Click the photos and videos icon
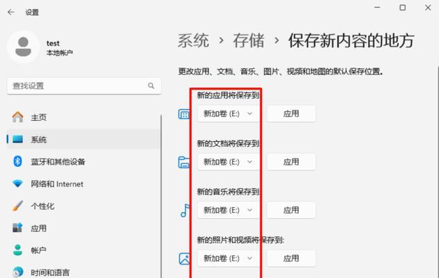This screenshot has width=439, height=278. pos(184,259)
